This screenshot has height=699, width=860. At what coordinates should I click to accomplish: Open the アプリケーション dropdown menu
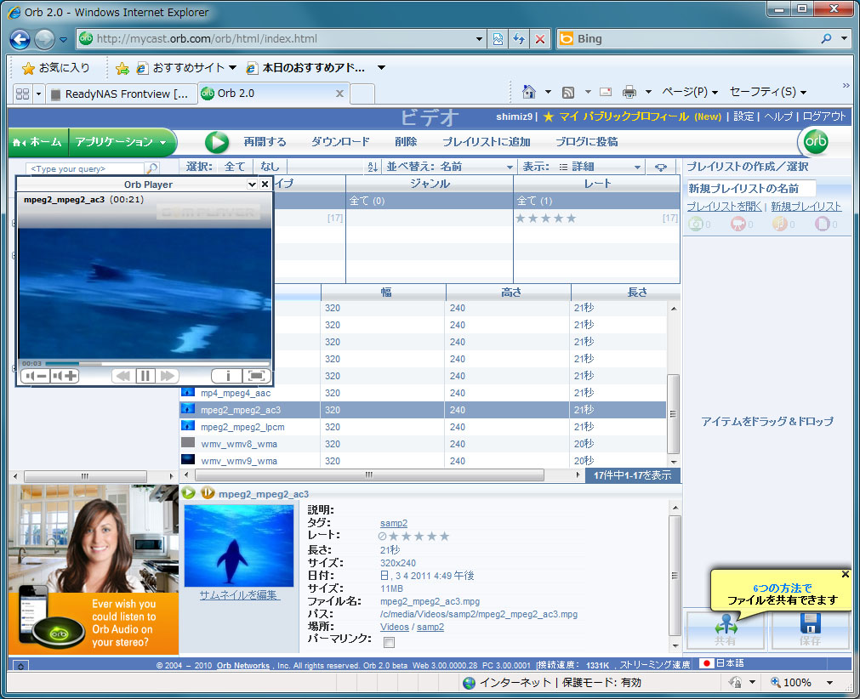(121, 142)
